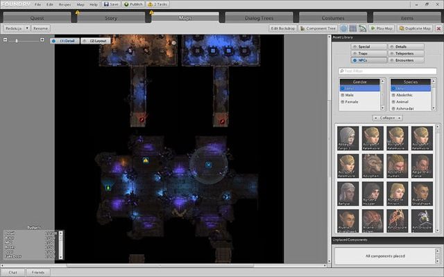Screen dimensions: 444x277
Task: Switch to the Story tab
Action: (x=111, y=18)
